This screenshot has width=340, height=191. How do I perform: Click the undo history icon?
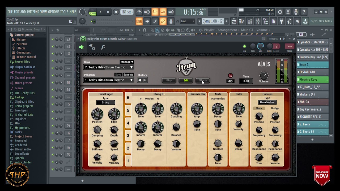coord(280,12)
